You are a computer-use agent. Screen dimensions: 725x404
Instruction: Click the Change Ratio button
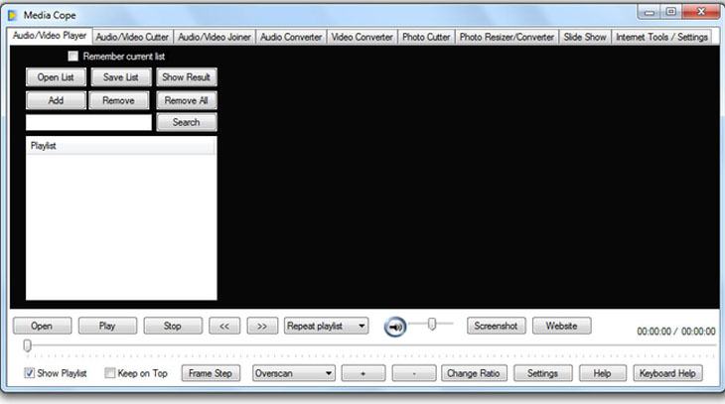[474, 373]
